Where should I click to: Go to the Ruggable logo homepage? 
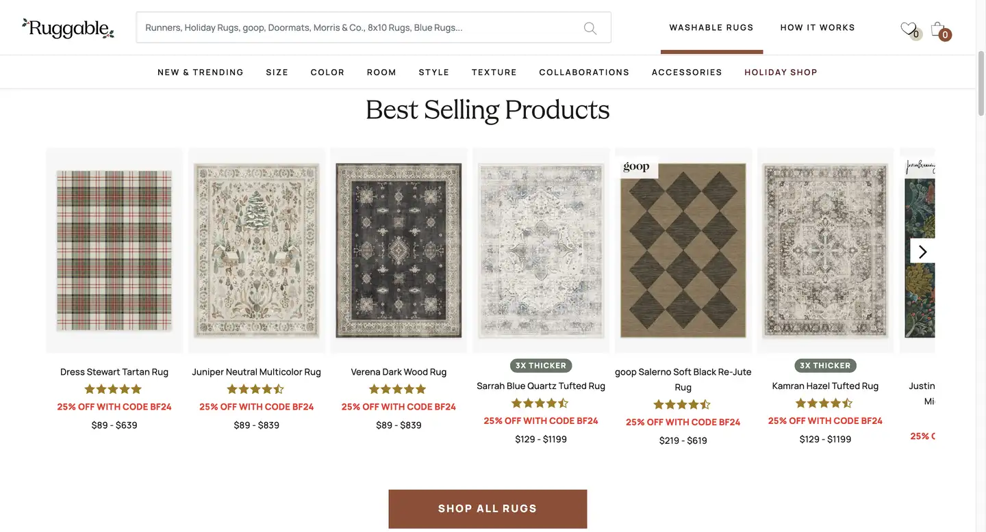[x=68, y=28]
